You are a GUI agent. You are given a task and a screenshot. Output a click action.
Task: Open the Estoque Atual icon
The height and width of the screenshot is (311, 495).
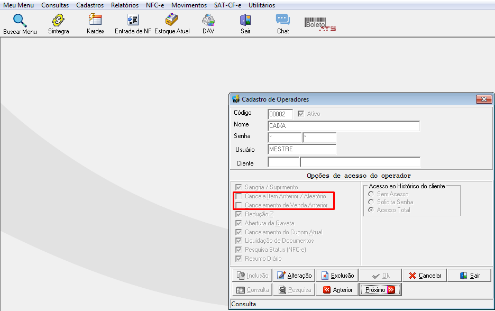click(x=172, y=20)
